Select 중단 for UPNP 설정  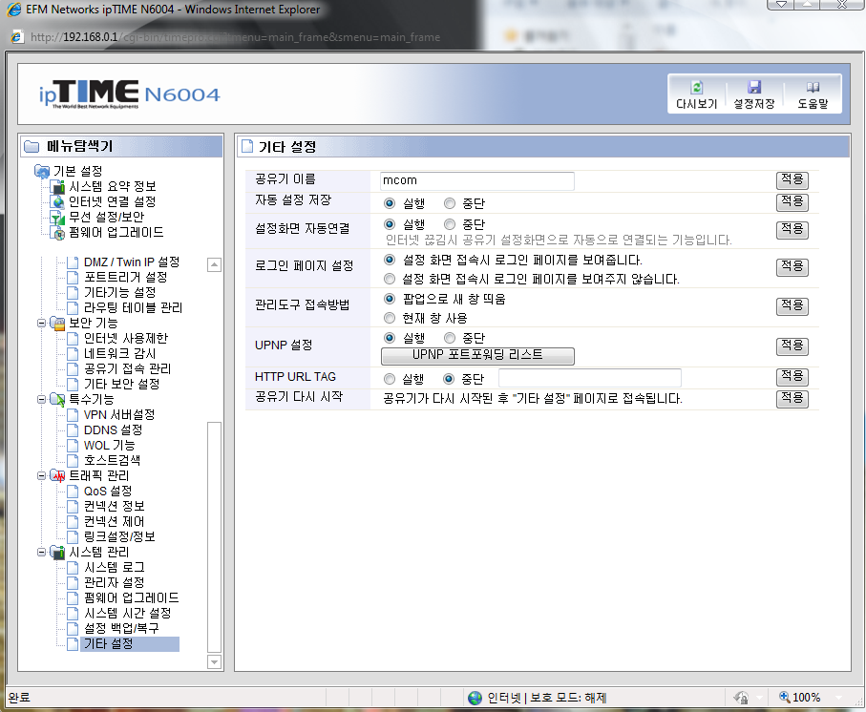pyautogui.click(x=450, y=338)
